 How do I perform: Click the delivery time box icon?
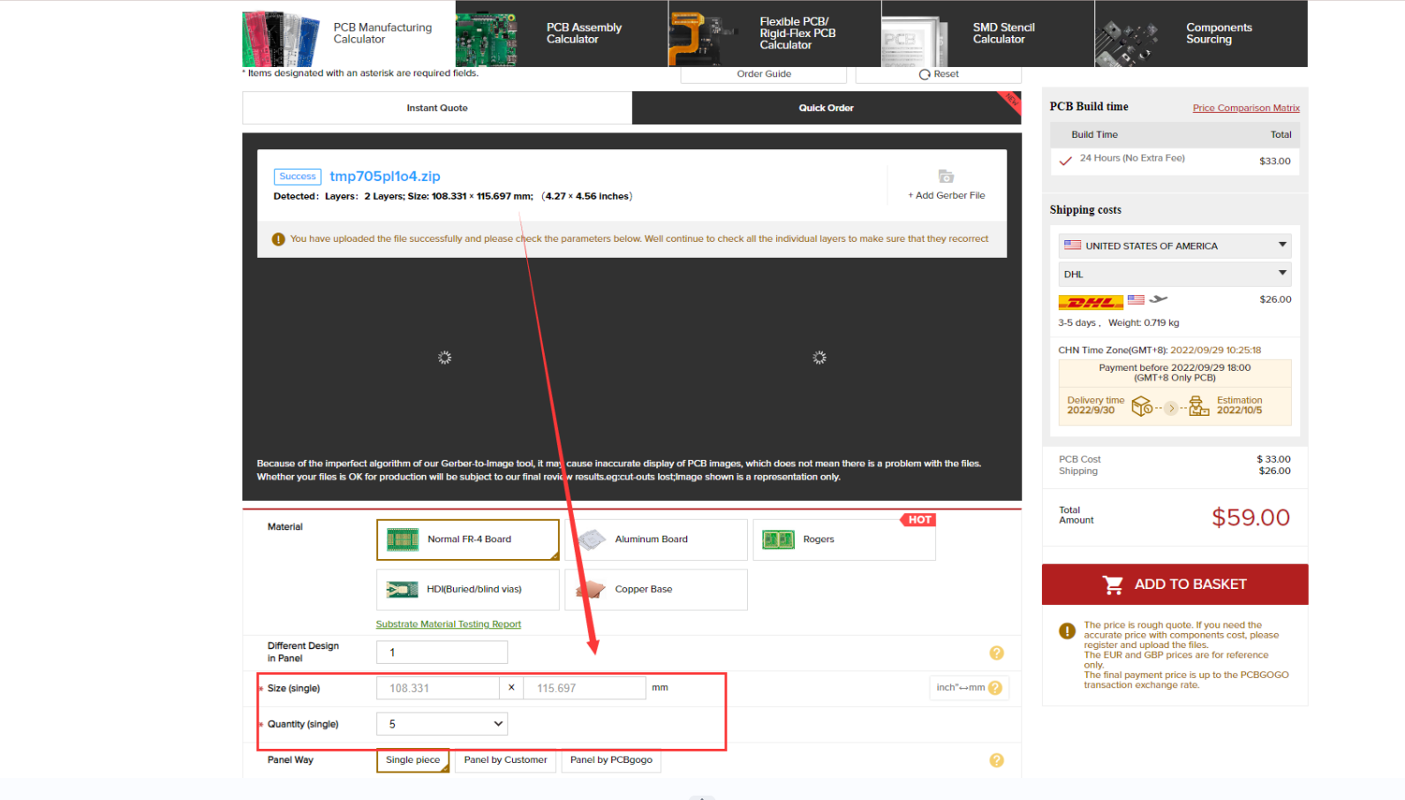(1142, 405)
